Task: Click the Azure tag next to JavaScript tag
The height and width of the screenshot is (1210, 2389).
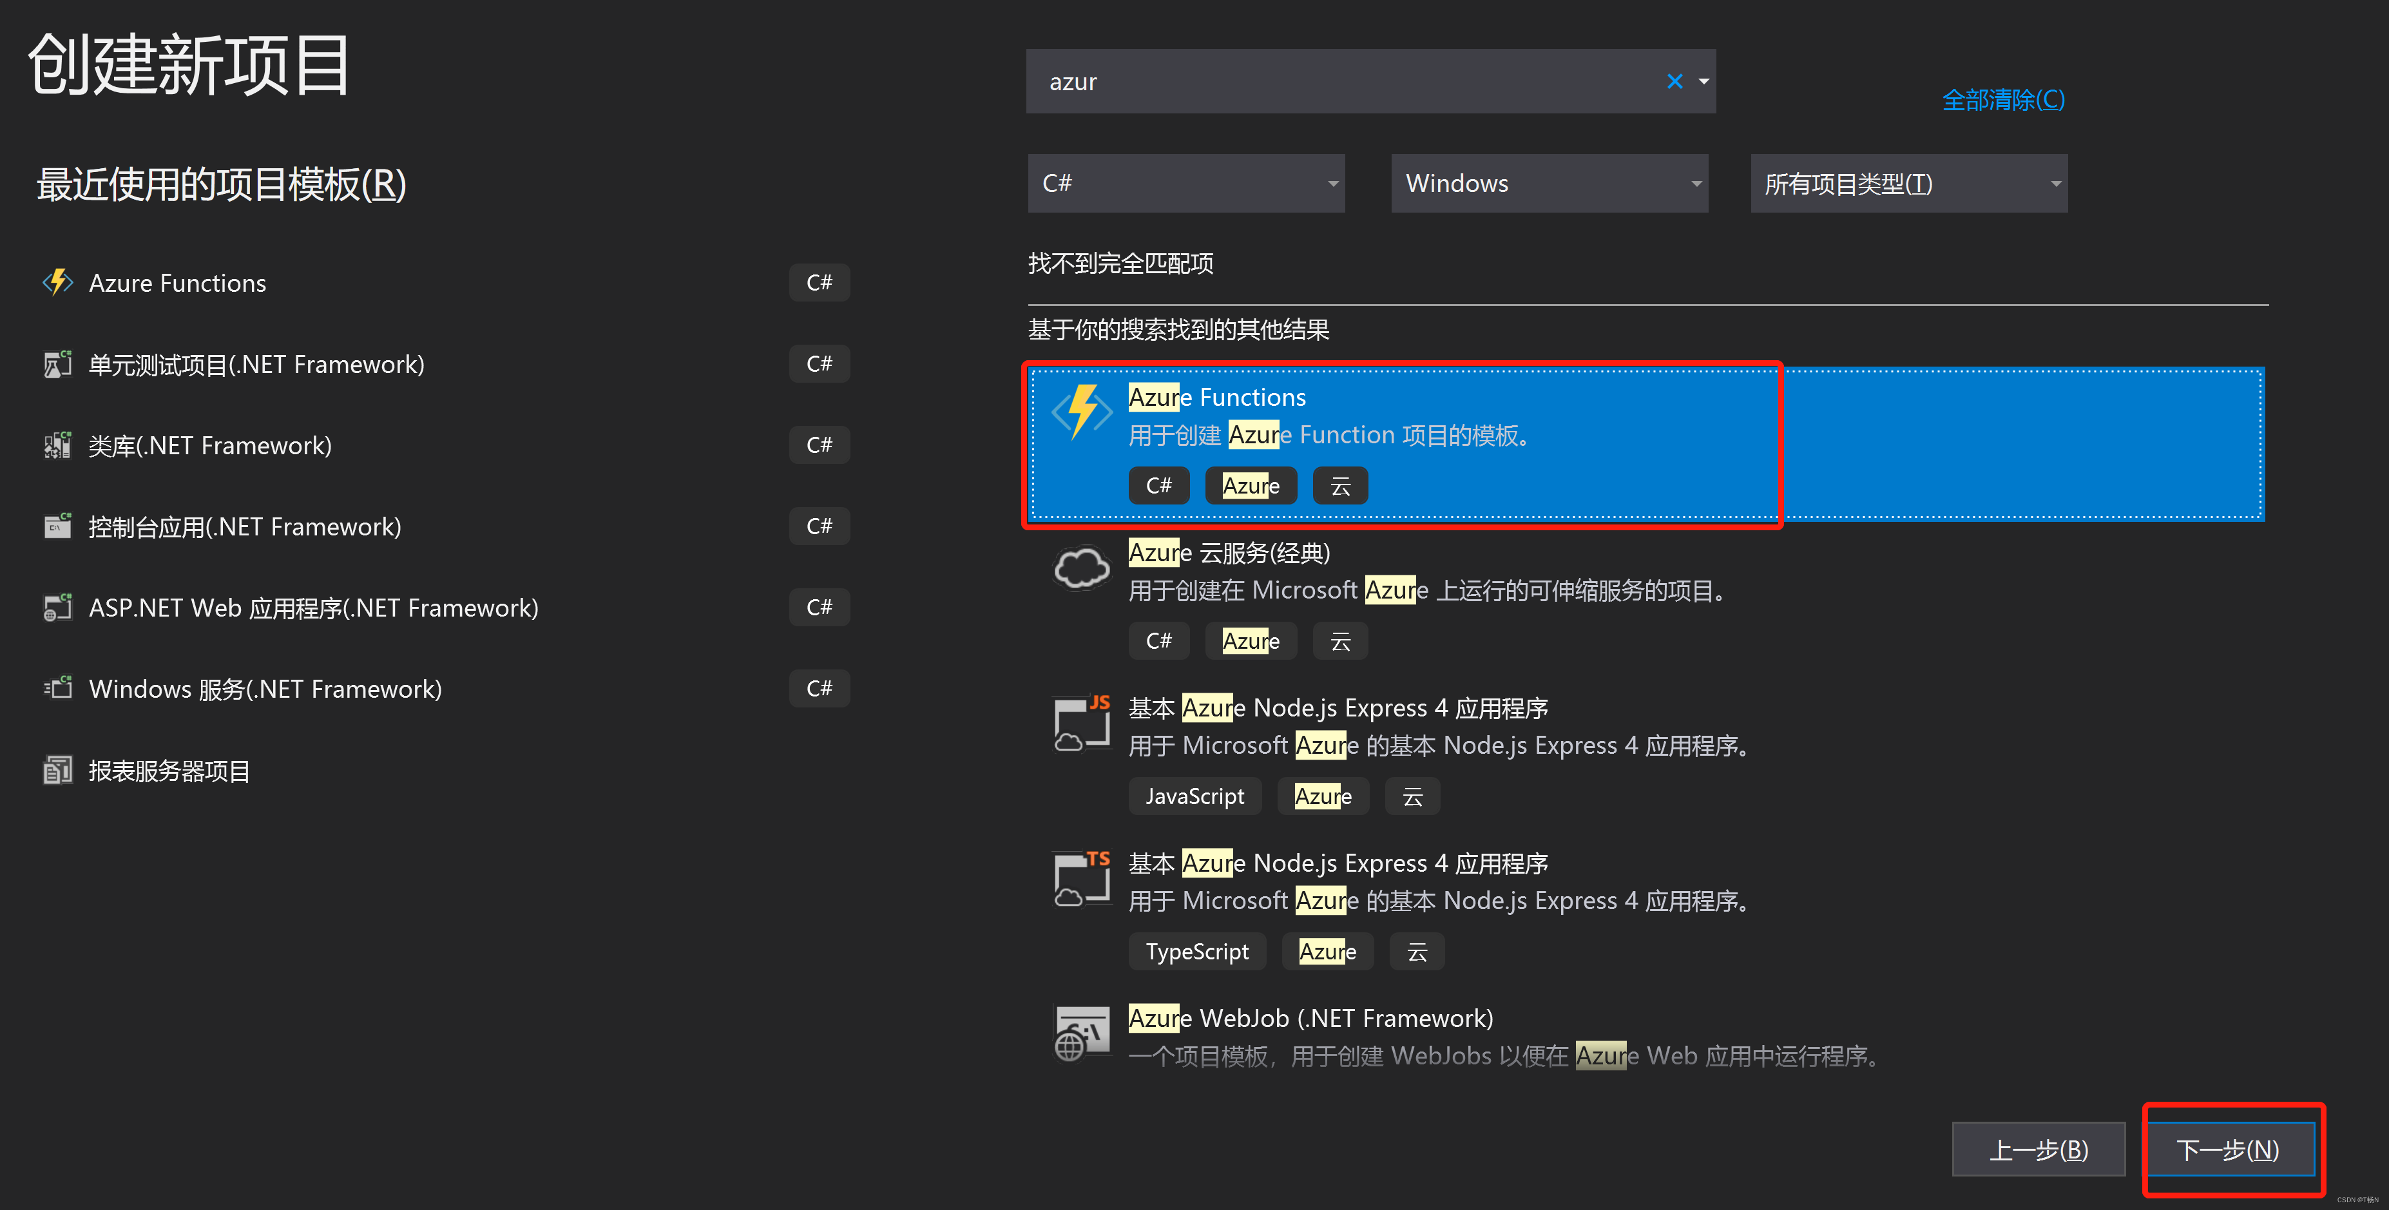Action: pos(1323,796)
